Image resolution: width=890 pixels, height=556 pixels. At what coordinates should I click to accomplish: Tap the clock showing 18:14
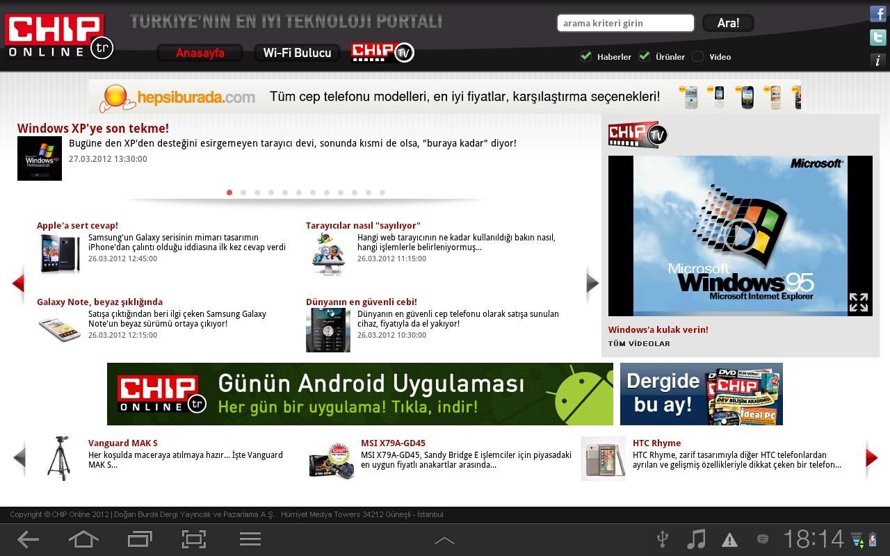point(813,539)
